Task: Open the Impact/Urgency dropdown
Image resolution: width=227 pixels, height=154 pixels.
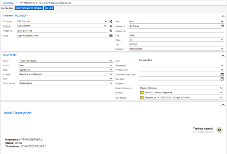Action: (221, 88)
